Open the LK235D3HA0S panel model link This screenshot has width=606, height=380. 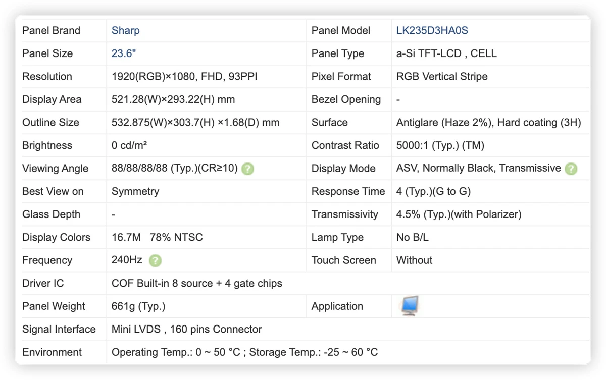coord(432,30)
